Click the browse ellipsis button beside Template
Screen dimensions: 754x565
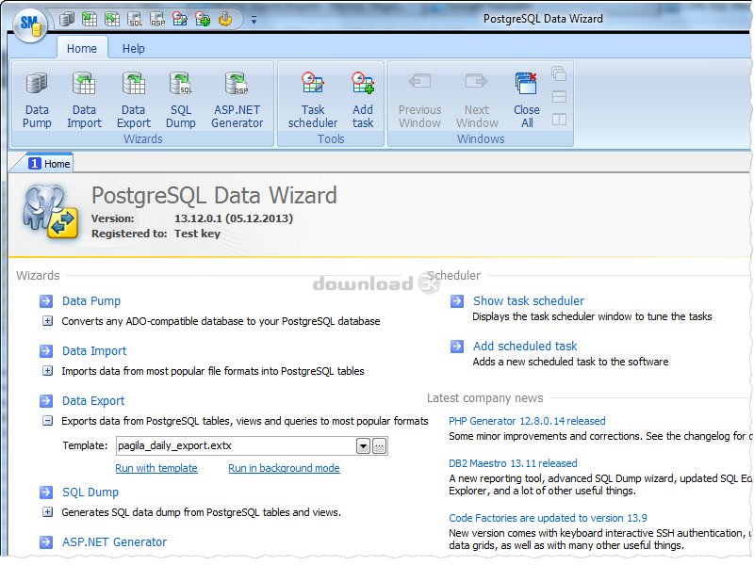click(x=380, y=446)
